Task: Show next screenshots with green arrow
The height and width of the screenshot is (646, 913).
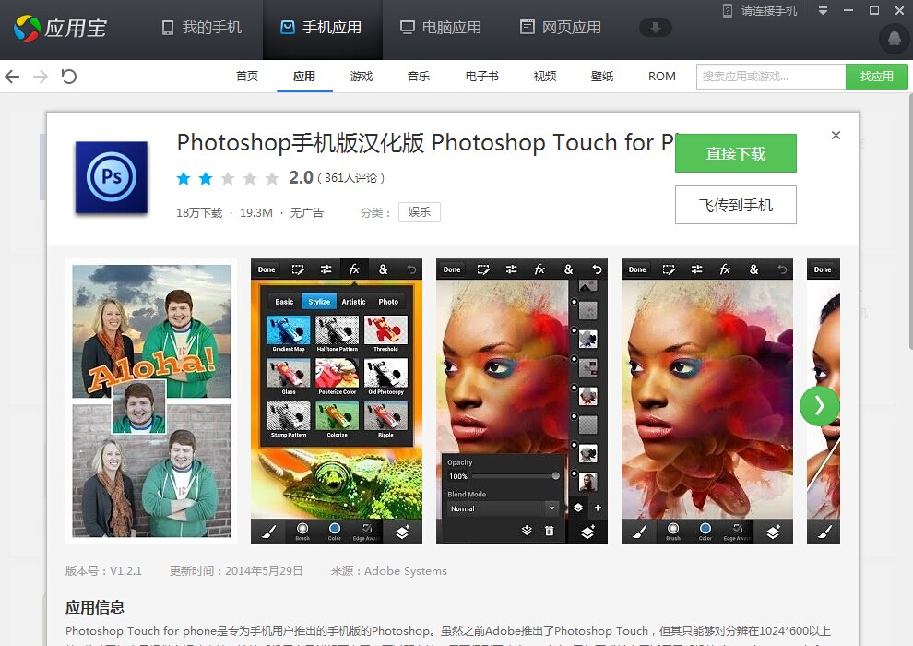Action: [819, 405]
